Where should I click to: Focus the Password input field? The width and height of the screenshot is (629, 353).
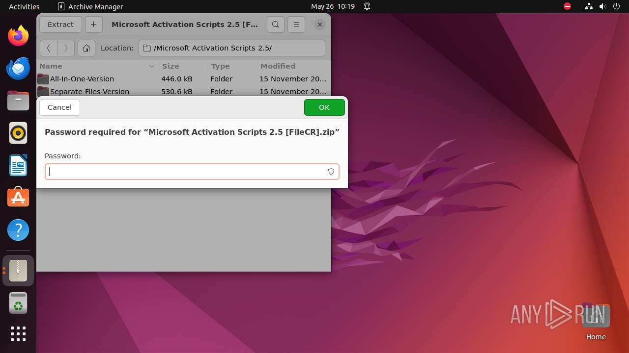pos(192,172)
